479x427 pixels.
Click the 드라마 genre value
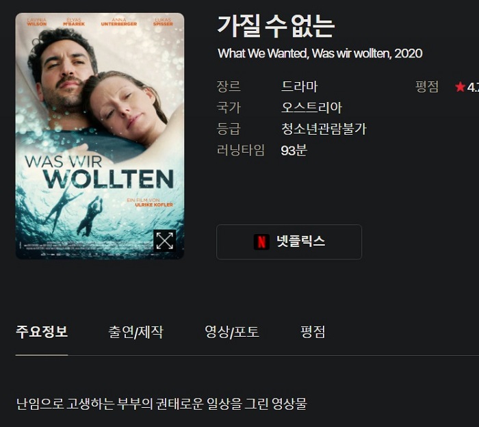click(300, 86)
